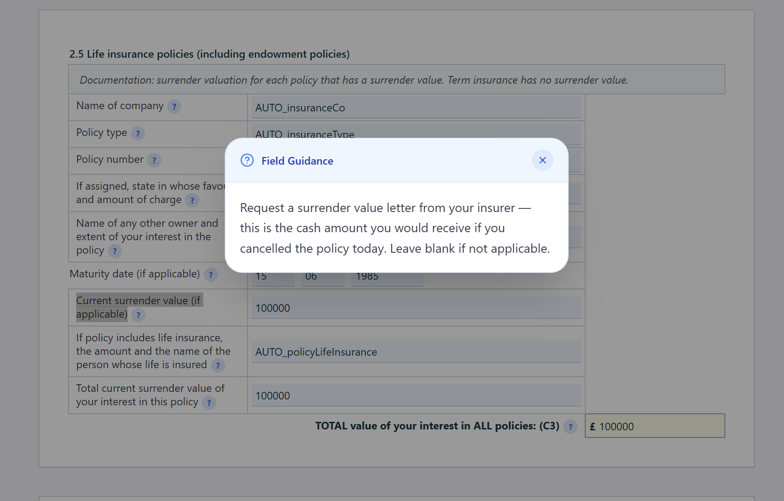Click the Field Guidance question mark icon
The height and width of the screenshot is (501, 784).
point(247,160)
